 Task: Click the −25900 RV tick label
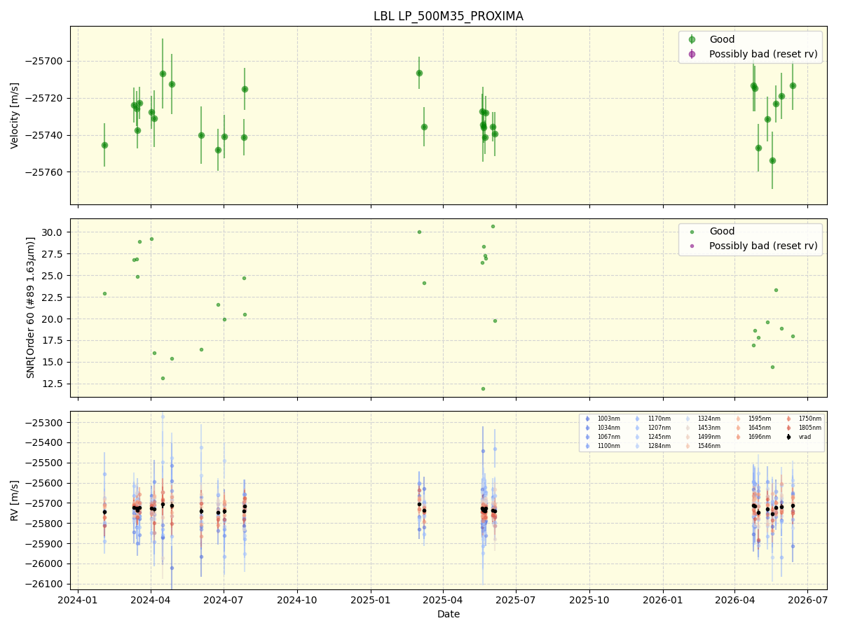[x=45, y=544]
